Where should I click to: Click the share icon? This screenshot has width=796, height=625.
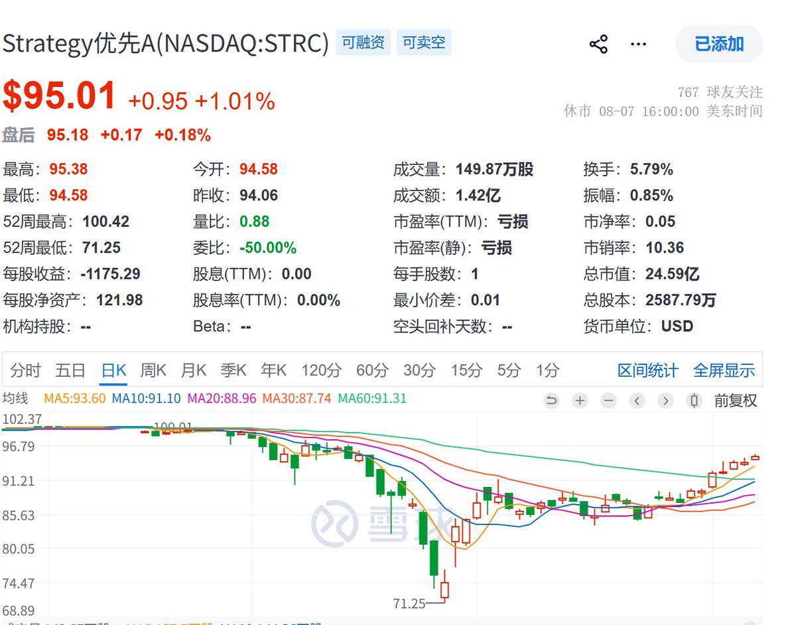[x=598, y=44]
